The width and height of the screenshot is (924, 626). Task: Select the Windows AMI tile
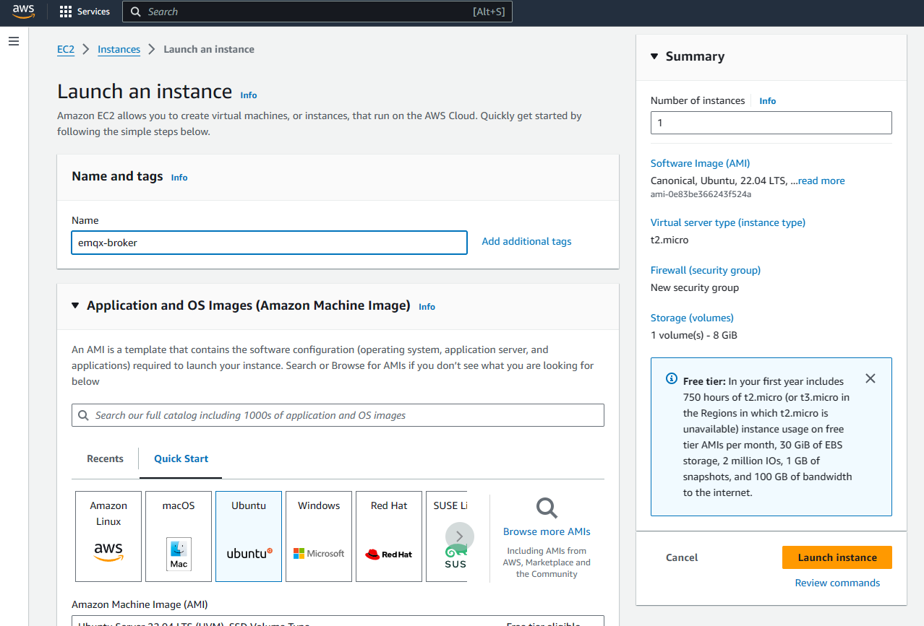pyautogui.click(x=319, y=536)
